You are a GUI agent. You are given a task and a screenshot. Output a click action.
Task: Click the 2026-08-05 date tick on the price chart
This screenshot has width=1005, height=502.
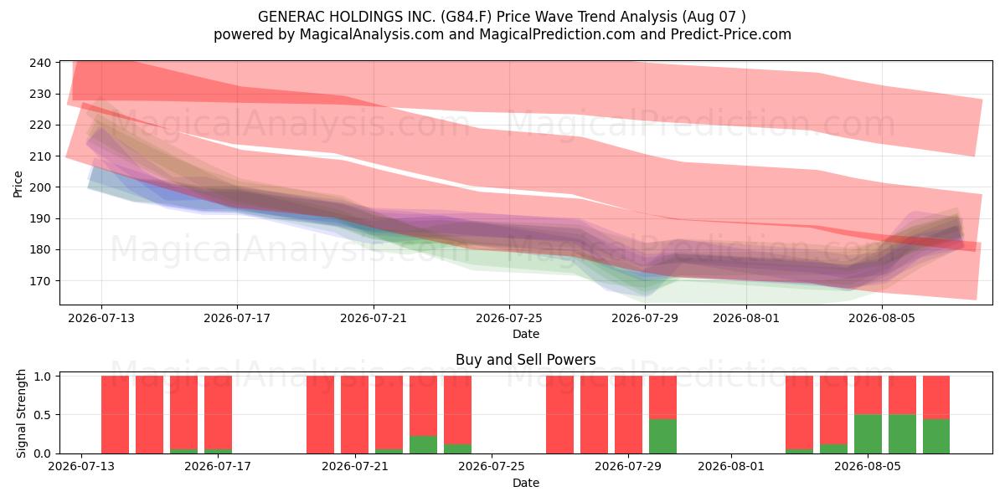tap(883, 318)
